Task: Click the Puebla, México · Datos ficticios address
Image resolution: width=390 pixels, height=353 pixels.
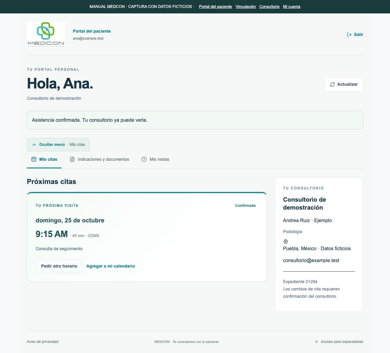Action: [x=317, y=248]
